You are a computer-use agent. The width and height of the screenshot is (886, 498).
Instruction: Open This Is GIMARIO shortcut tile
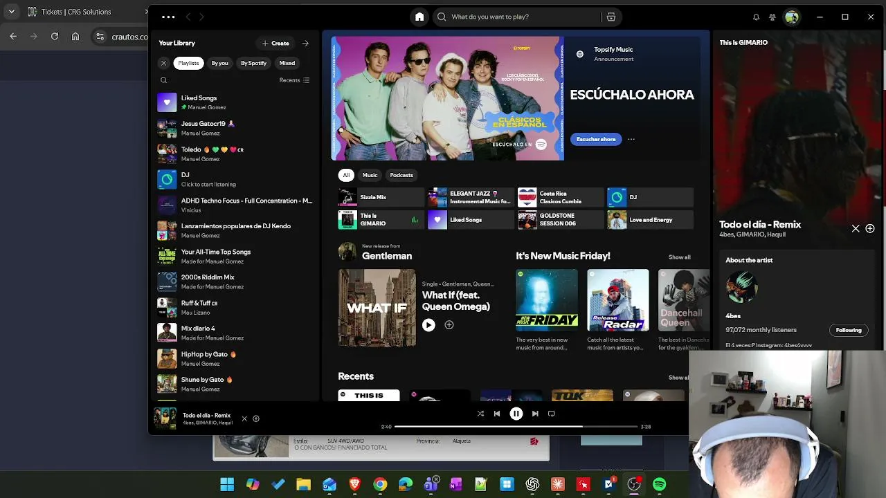[381, 220]
